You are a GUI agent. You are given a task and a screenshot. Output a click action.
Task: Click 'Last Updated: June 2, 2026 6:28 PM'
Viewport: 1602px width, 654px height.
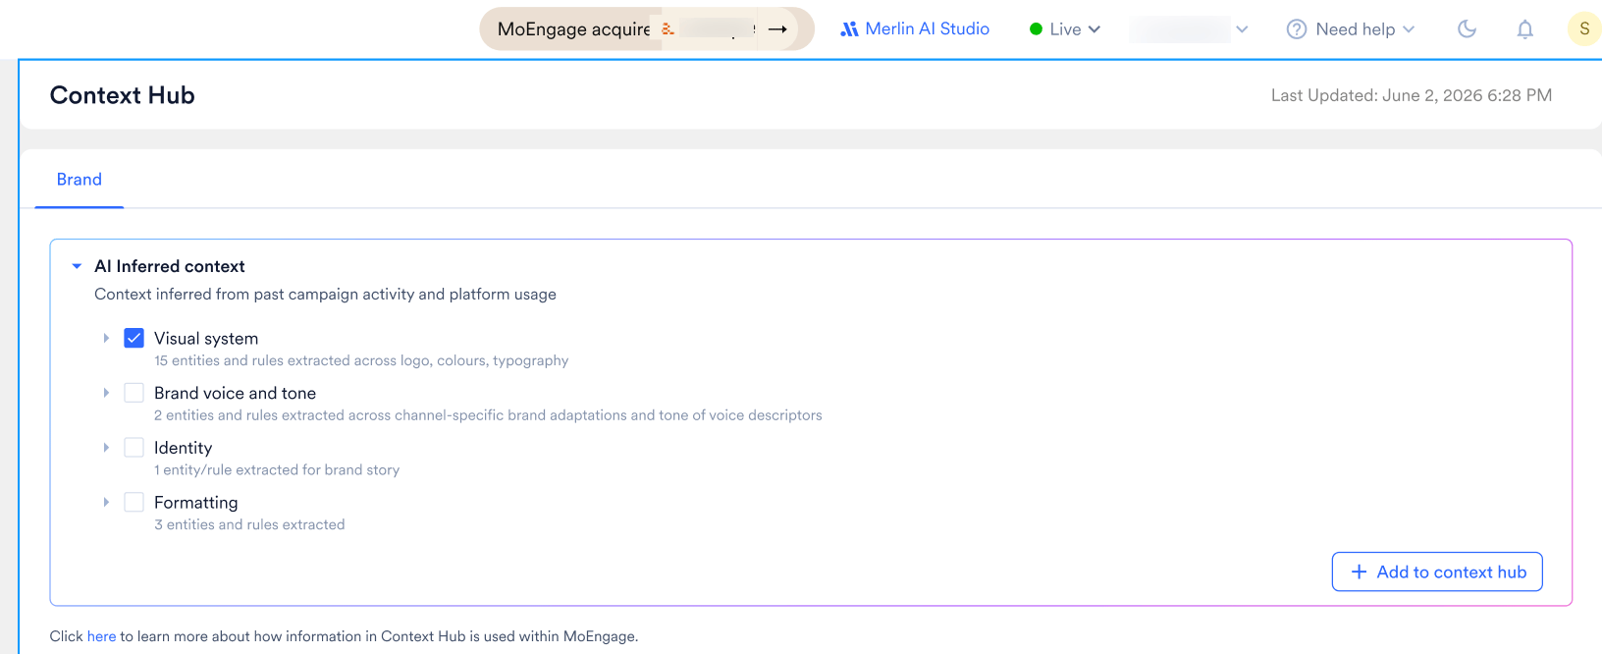click(1412, 95)
